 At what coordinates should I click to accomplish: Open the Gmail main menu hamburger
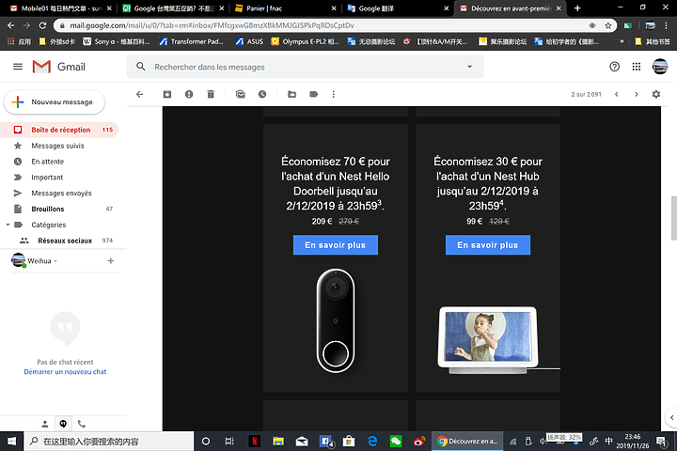click(x=18, y=67)
